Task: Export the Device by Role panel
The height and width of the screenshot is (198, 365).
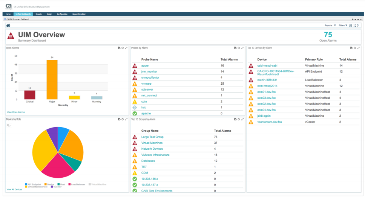Action: coord(119,119)
